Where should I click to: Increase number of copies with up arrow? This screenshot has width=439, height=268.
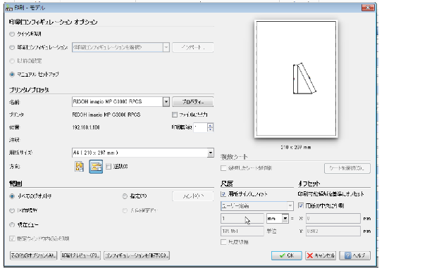point(210,125)
